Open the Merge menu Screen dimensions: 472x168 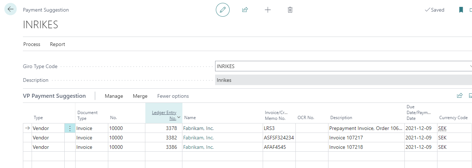point(140,96)
